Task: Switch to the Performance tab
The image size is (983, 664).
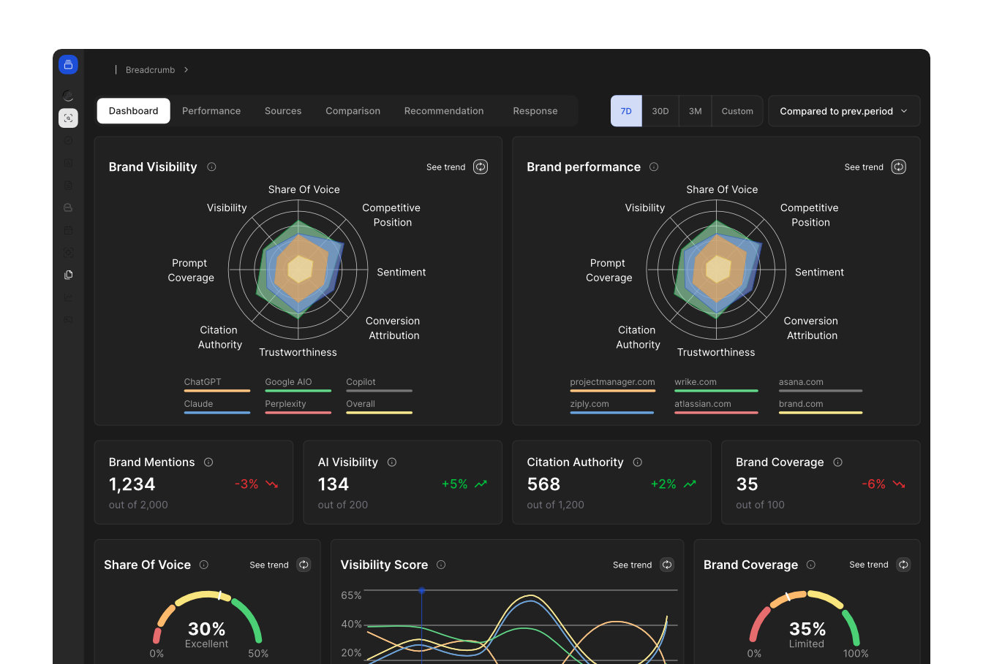Action: coord(211,110)
